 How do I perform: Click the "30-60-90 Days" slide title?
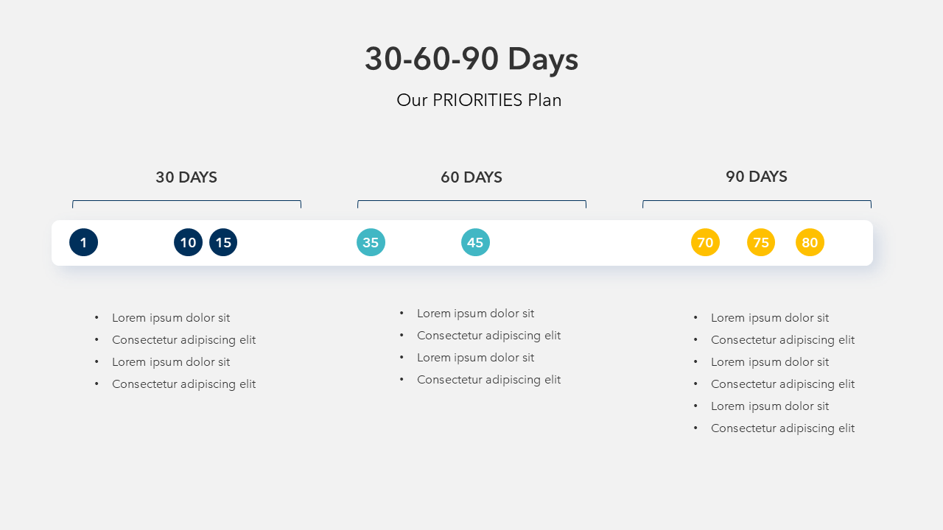click(471, 59)
